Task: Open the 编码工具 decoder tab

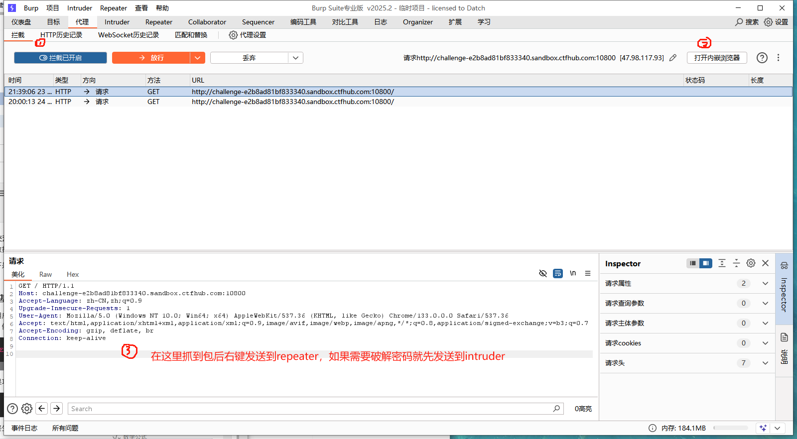Action: (303, 22)
